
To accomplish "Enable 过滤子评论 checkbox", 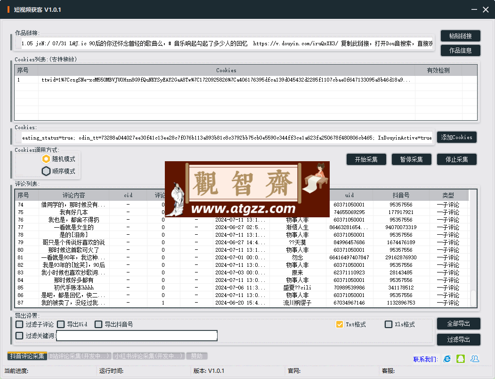I will coord(20,324).
